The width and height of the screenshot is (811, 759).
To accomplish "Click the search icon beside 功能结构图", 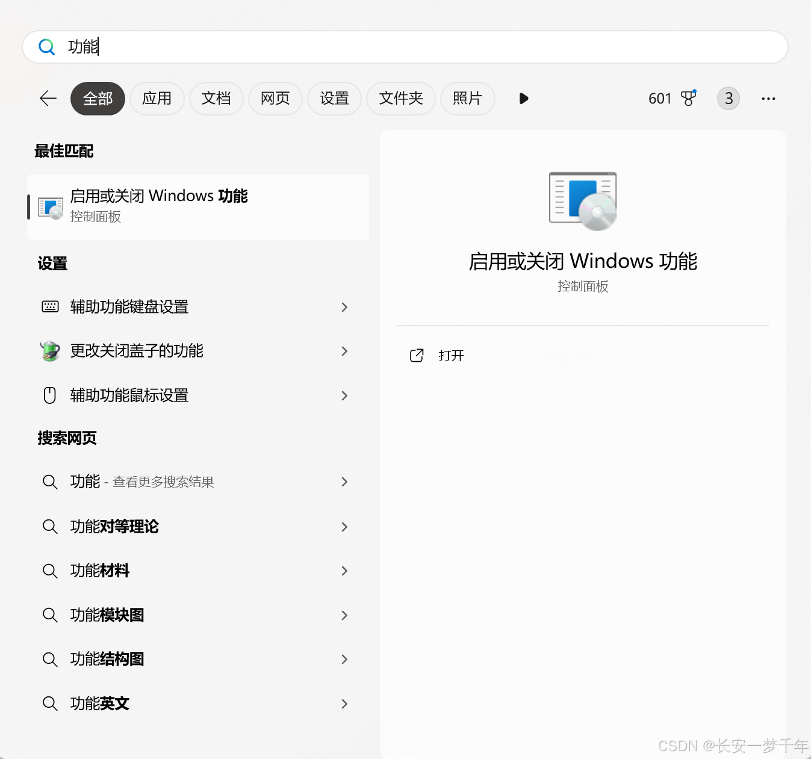I will [x=50, y=660].
